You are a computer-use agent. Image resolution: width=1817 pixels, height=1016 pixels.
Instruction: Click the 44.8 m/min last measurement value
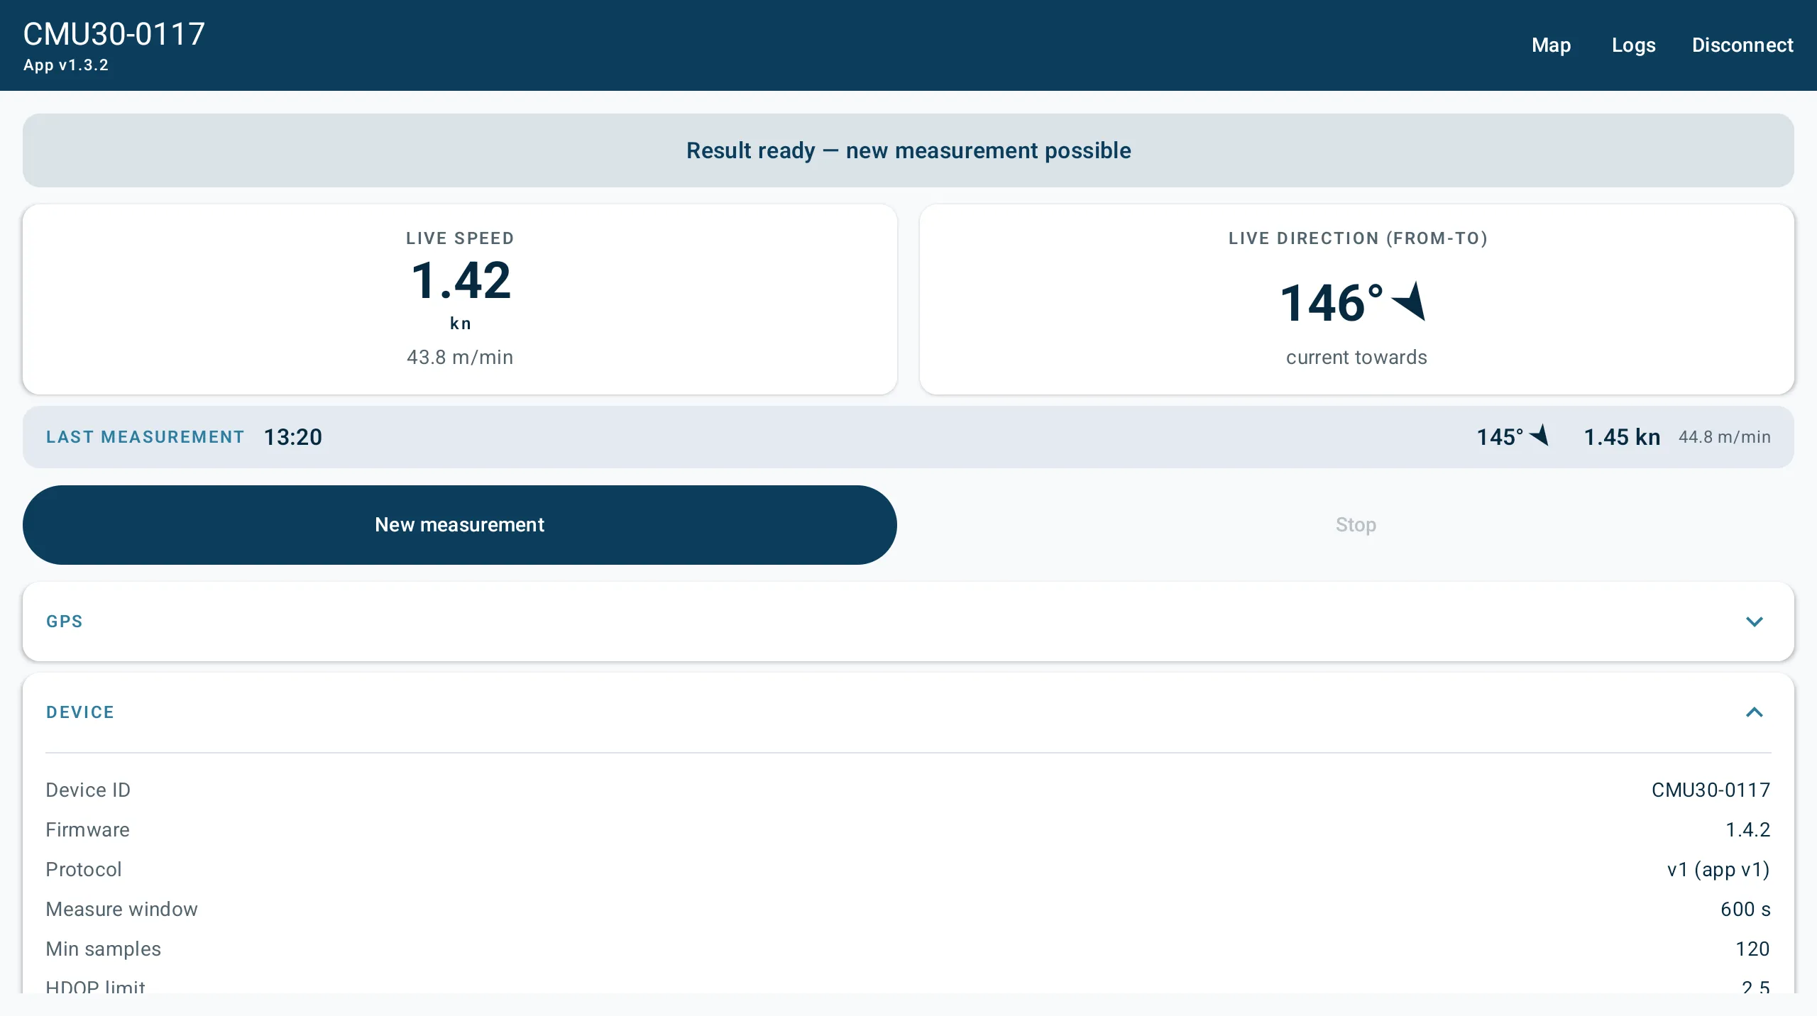click(x=1725, y=437)
